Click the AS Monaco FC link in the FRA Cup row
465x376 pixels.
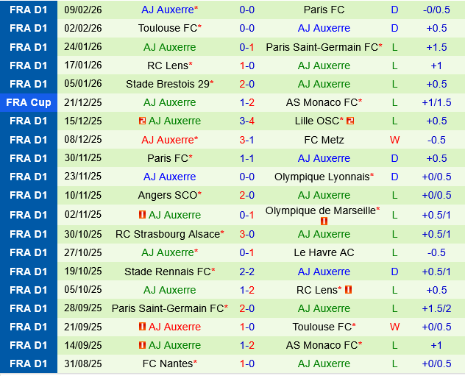[322, 102]
